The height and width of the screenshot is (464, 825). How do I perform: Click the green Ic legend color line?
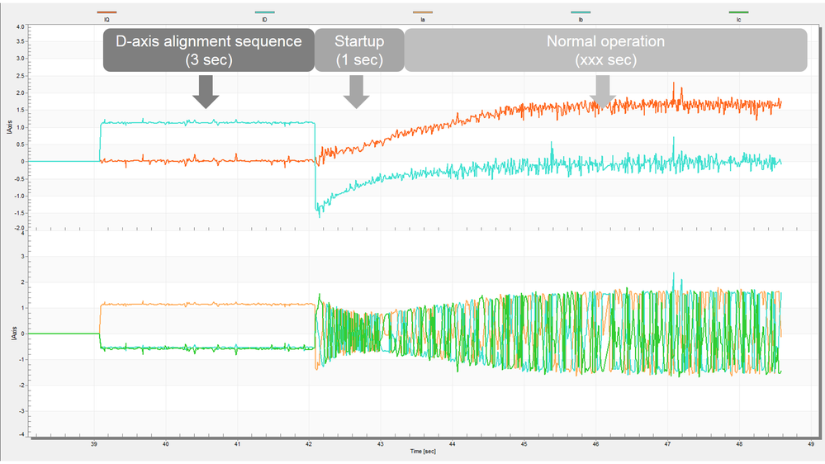point(739,12)
